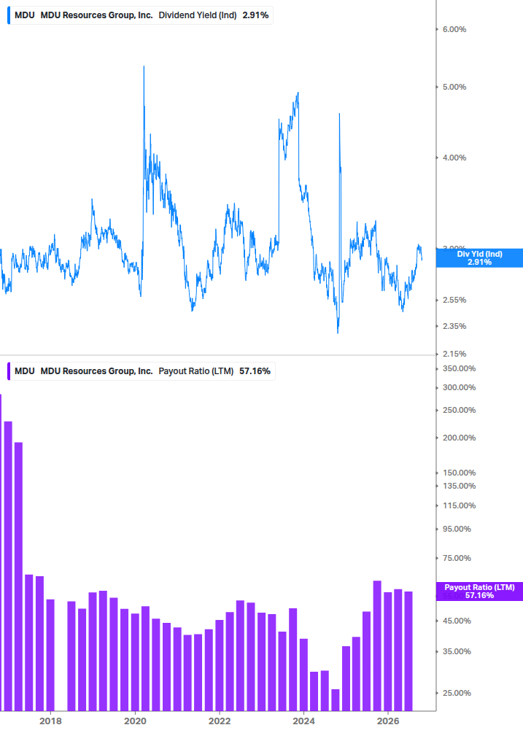523x733 pixels.
Task: Click the 95.00% payout axis label
Action: 457,530
